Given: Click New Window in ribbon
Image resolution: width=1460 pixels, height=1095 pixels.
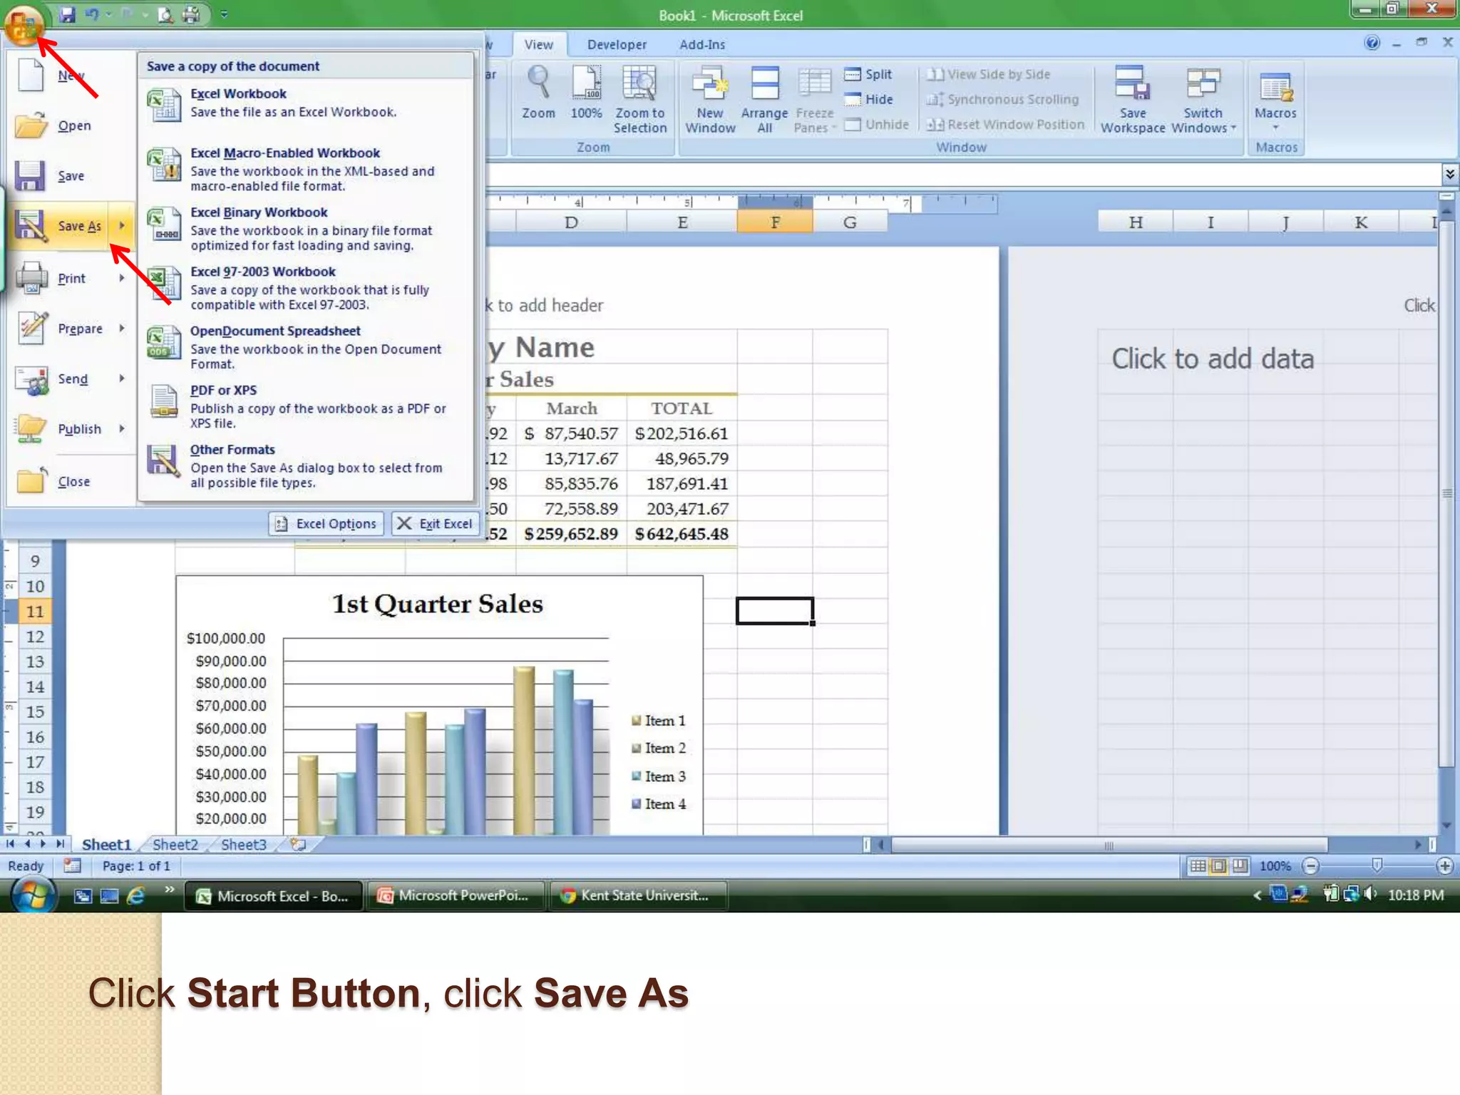Looking at the screenshot, I should pos(710,100).
